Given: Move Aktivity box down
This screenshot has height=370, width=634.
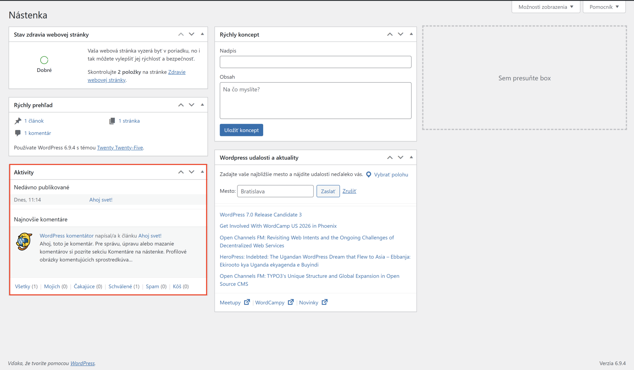Looking at the screenshot, I should click(x=192, y=172).
